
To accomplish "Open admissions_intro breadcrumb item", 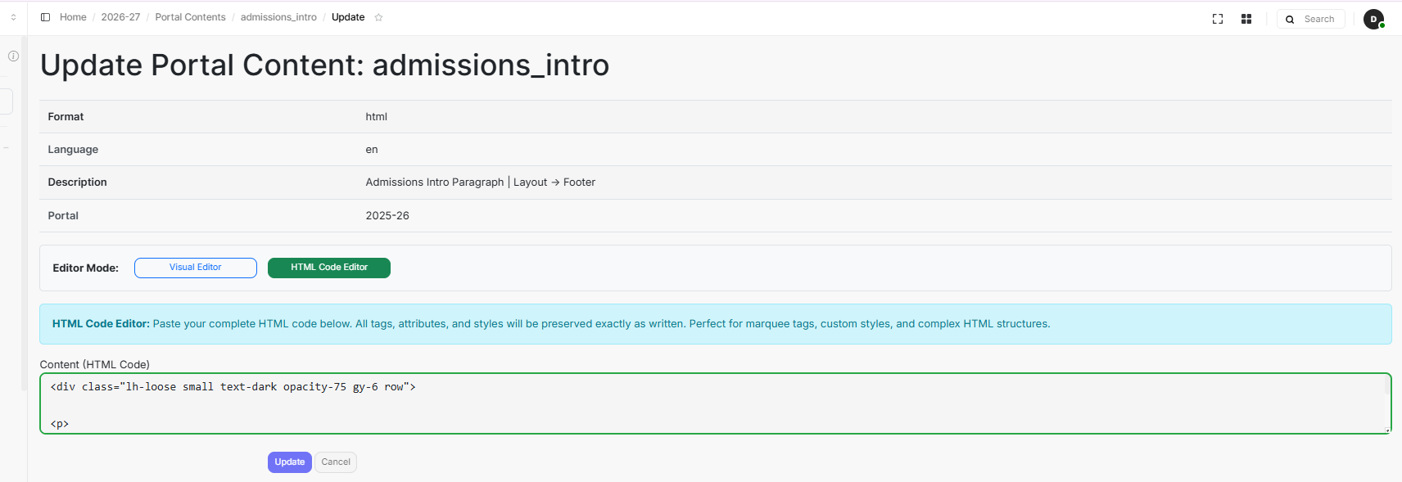I will click(x=278, y=17).
